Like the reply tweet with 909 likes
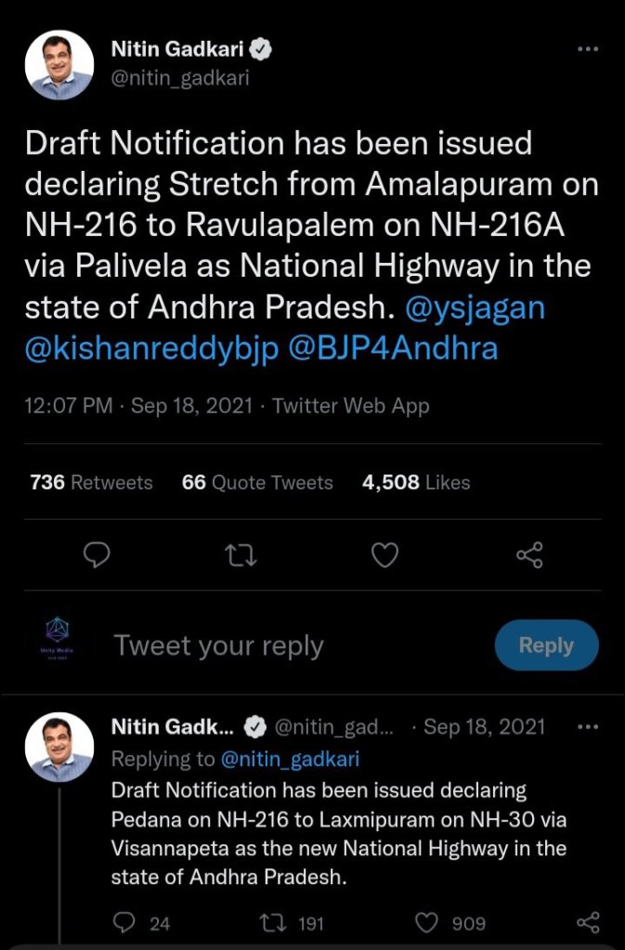The height and width of the screenshot is (950, 625). (427, 923)
